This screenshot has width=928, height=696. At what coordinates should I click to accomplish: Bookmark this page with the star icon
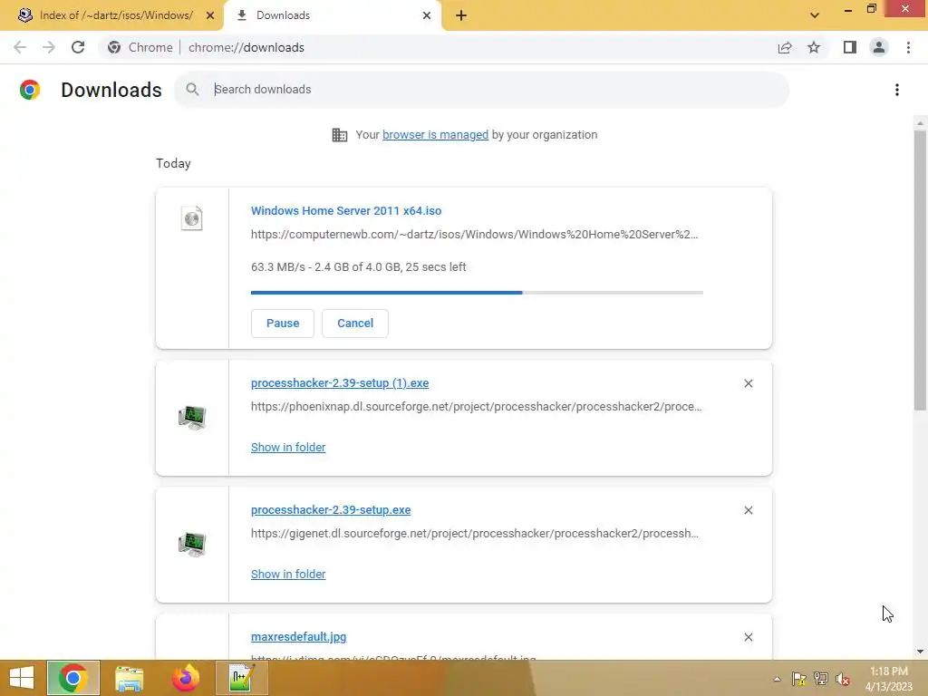tap(814, 47)
